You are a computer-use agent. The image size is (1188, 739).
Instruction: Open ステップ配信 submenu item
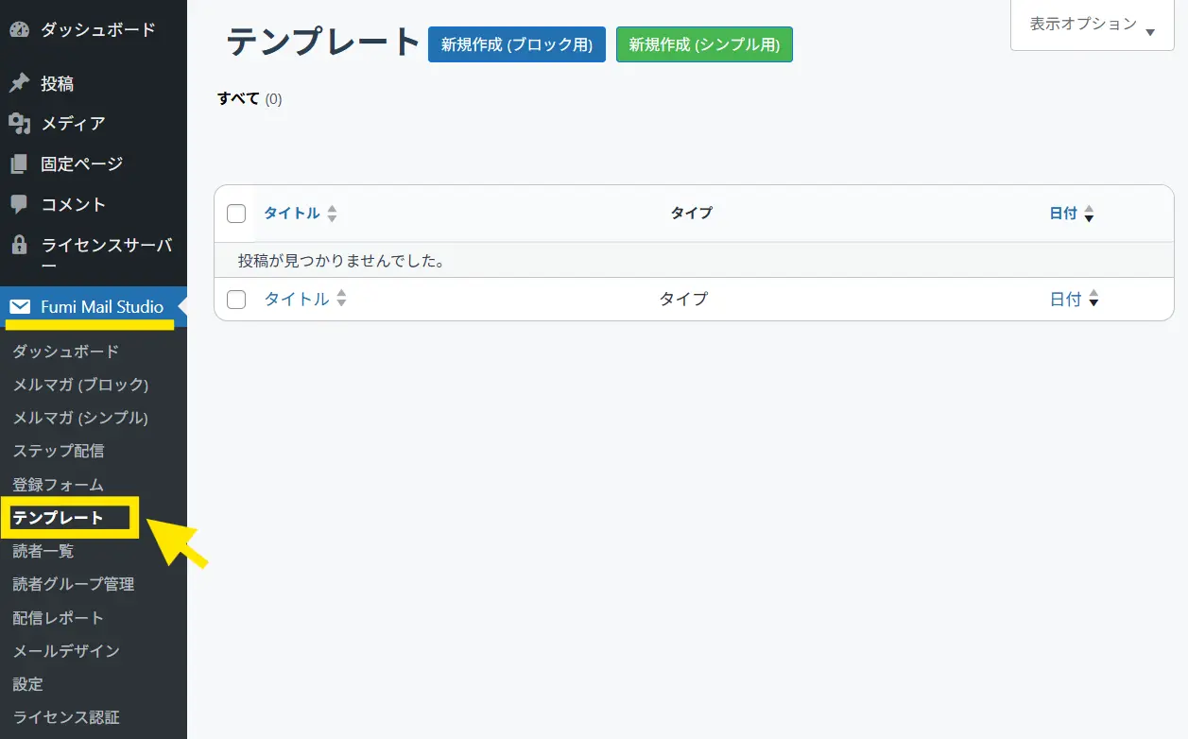coord(59,451)
